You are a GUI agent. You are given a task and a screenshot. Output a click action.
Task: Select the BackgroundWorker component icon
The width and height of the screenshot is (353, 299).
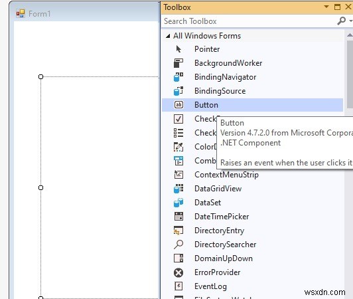click(178, 63)
